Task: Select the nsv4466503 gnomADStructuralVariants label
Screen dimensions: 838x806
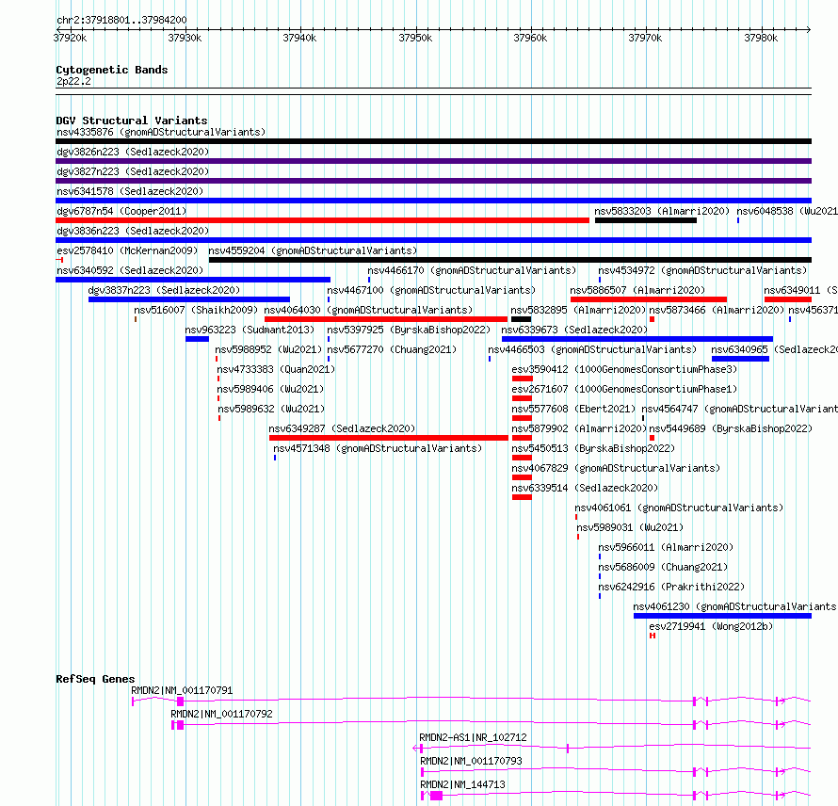Action: (x=592, y=349)
